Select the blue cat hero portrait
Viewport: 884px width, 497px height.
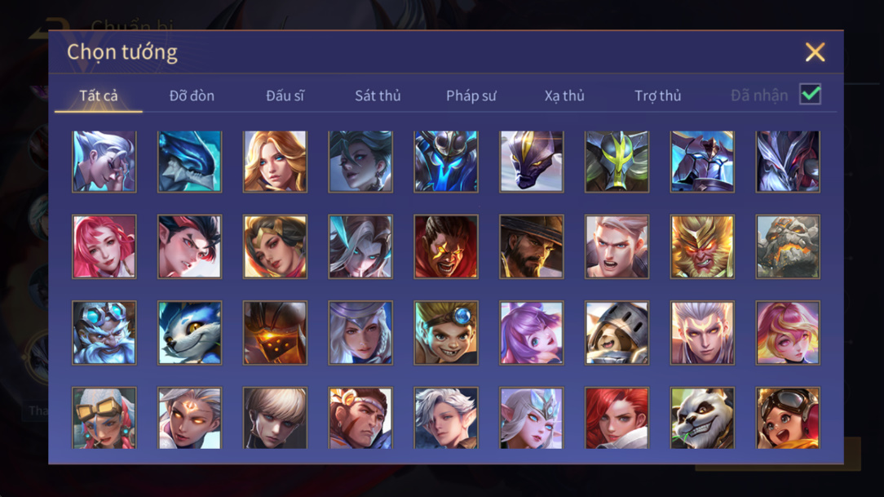tap(189, 332)
